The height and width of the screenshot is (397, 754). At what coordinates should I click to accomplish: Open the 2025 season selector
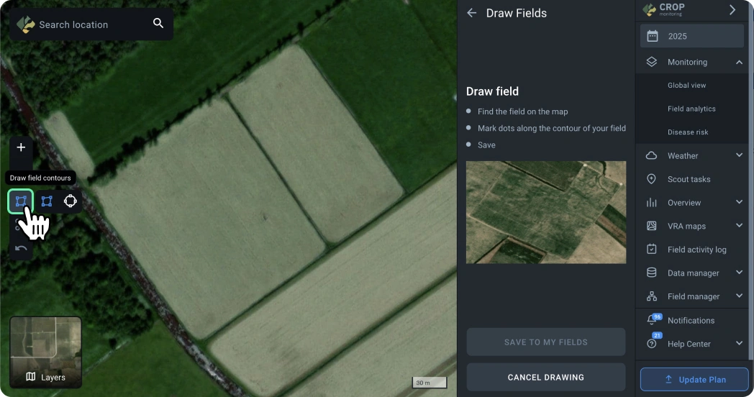click(x=691, y=36)
